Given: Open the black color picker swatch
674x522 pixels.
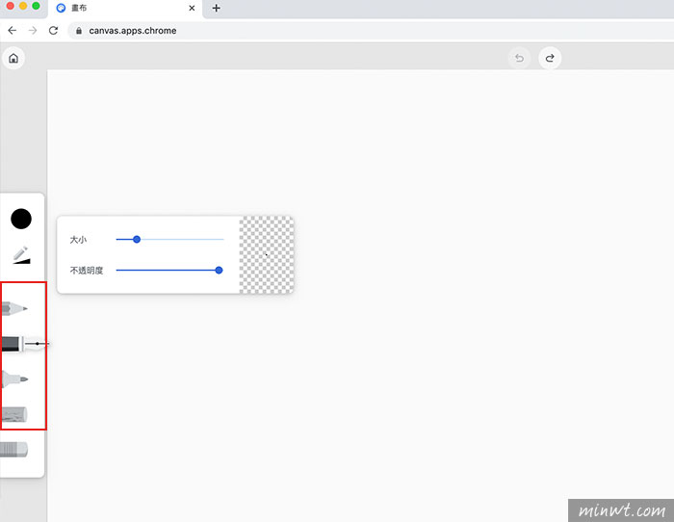Looking at the screenshot, I should point(21,219).
